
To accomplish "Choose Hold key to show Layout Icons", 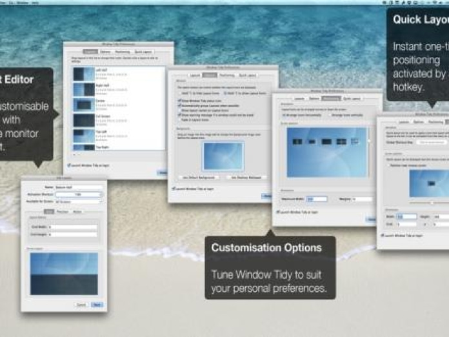I will click(225, 94).
